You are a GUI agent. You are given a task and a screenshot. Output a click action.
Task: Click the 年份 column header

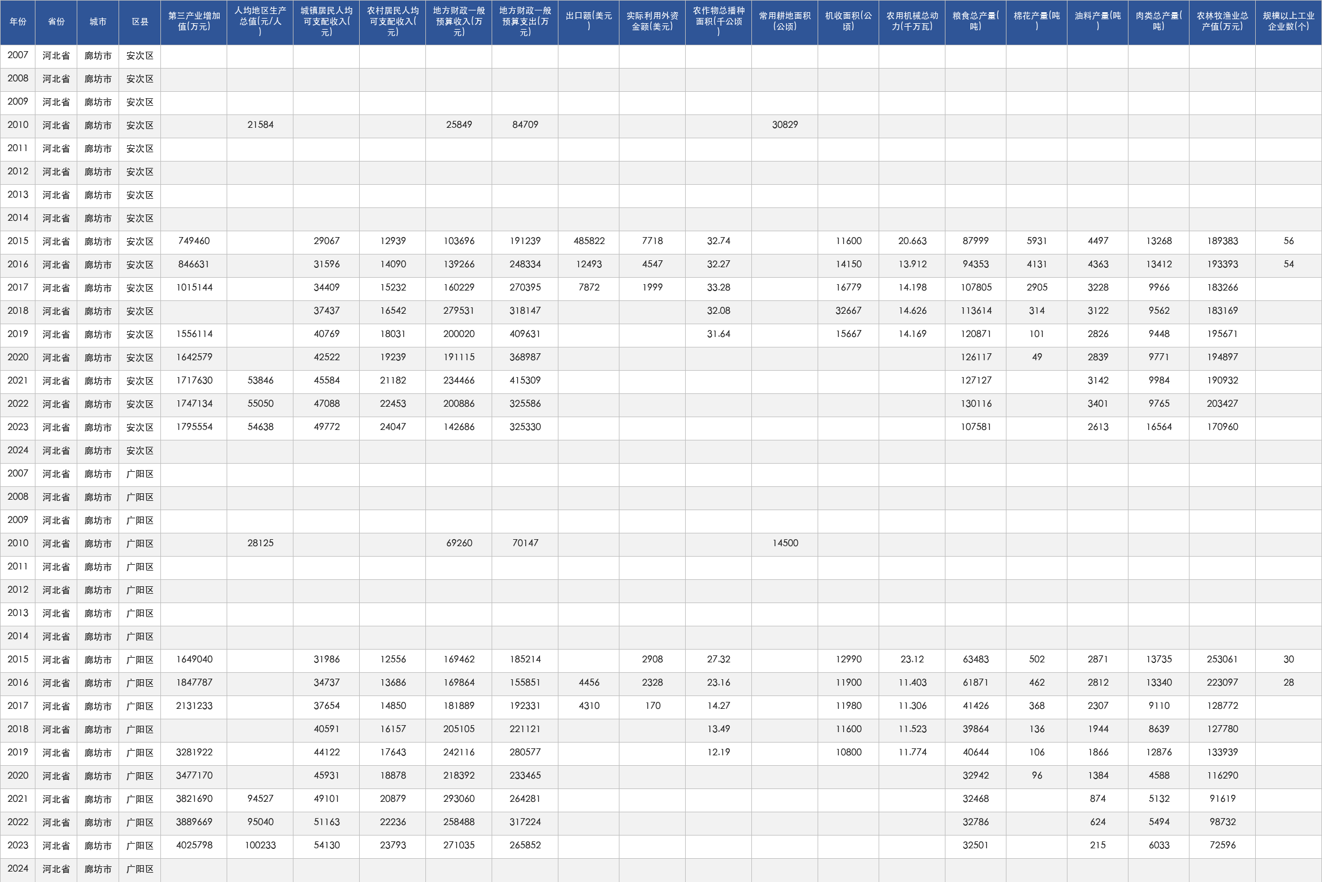pos(18,22)
